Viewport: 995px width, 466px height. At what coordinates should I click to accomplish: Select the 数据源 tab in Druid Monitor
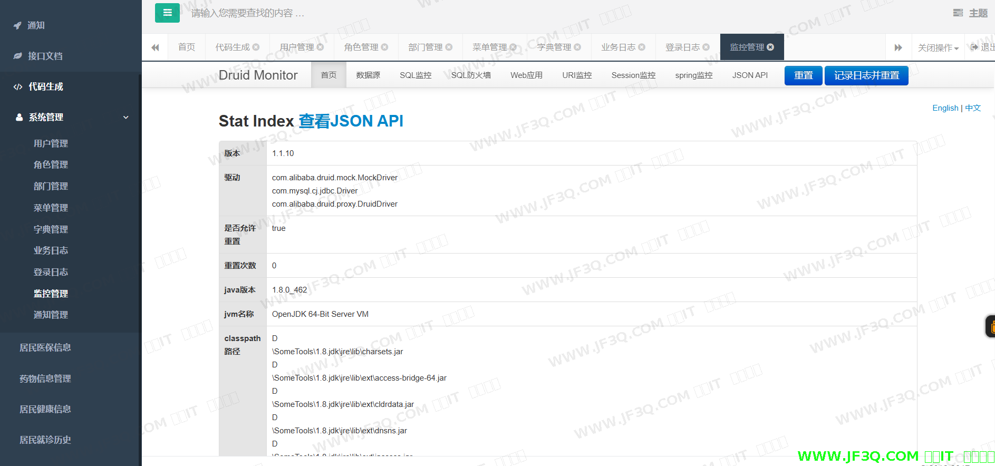(368, 75)
